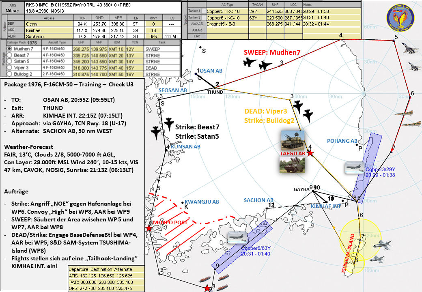Click the OSAN AB map label
This screenshot has width=422, height=292.
211,71
